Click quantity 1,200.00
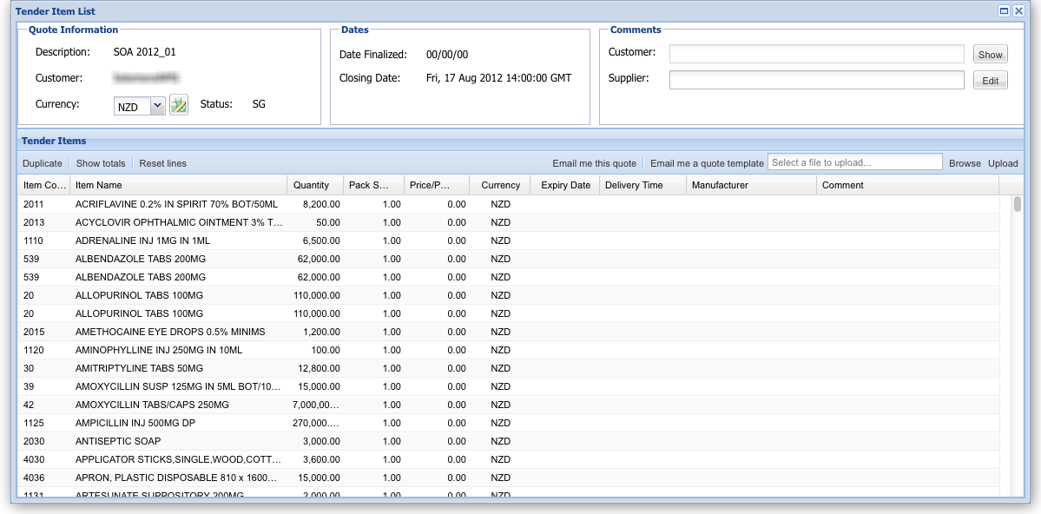This screenshot has height=514, width=1041. click(321, 332)
